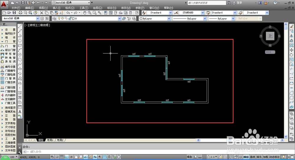Viewport: 295px width, 160px height.
Task: Click the 登录 sign-in button
Action: (x=237, y=3)
